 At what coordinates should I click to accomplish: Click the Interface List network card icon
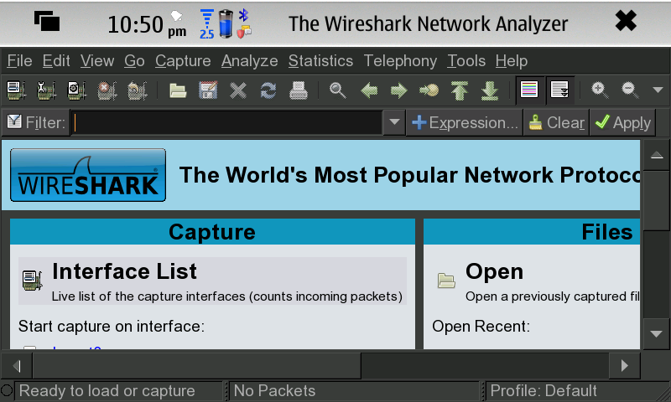32,281
